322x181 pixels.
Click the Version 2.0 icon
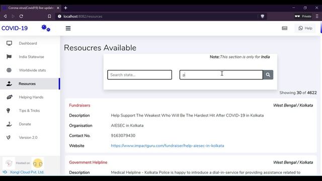9,137
